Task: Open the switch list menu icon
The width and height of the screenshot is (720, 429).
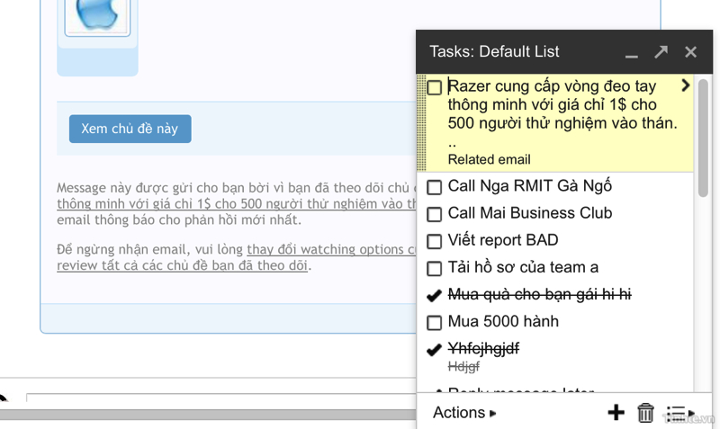Action: pos(680,413)
